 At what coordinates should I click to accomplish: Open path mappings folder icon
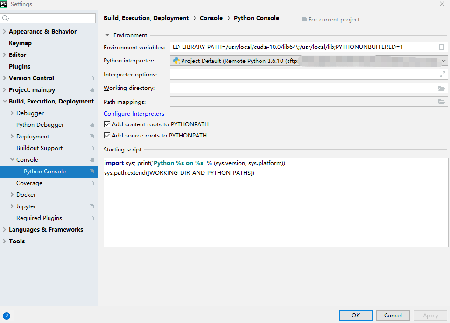[x=442, y=102]
